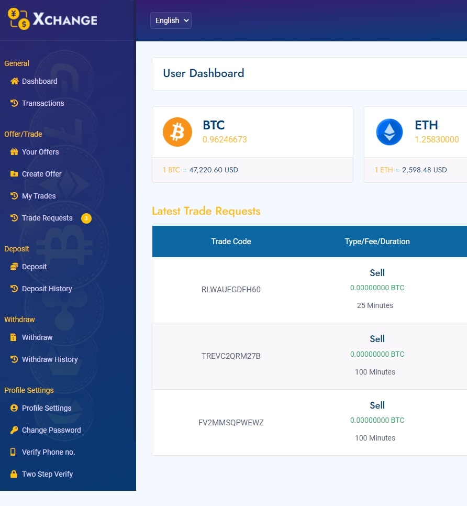The width and height of the screenshot is (467, 506).
Task: Click the 1 ETH = 2,598.48 USD rate
Action: tap(410, 170)
